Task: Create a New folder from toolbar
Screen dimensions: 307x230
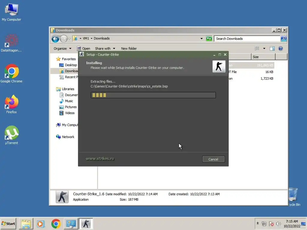Action: pos(129,49)
